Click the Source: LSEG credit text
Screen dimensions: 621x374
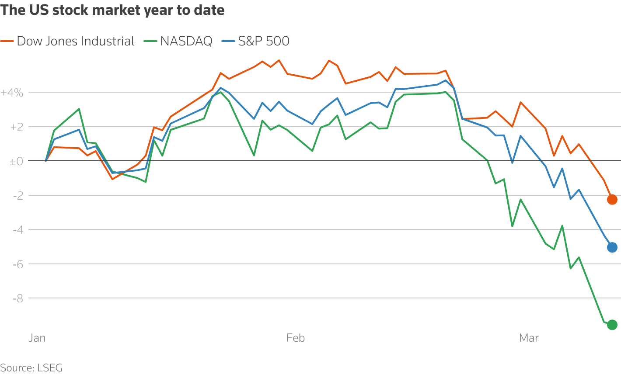pyautogui.click(x=31, y=368)
